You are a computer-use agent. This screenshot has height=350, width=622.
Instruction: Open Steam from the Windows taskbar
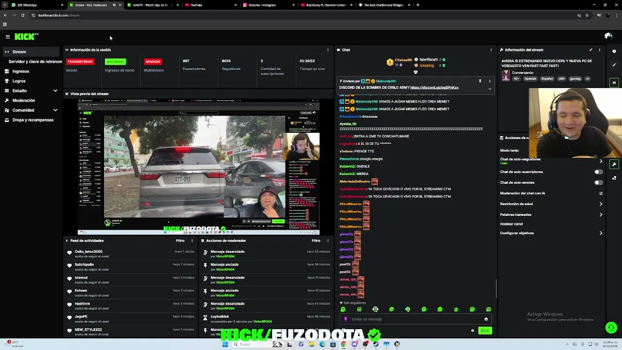click(376, 344)
